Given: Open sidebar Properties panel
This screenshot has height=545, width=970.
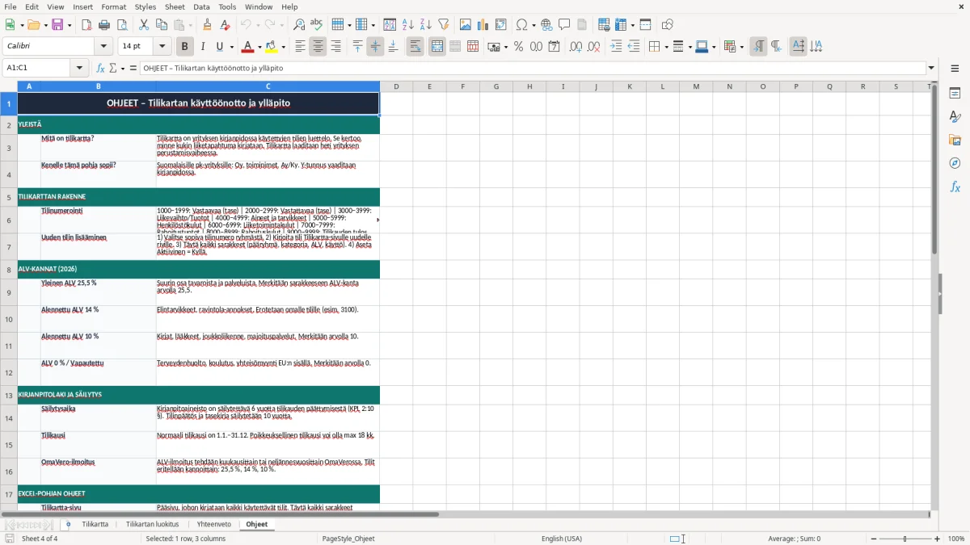Looking at the screenshot, I should tap(955, 94).
